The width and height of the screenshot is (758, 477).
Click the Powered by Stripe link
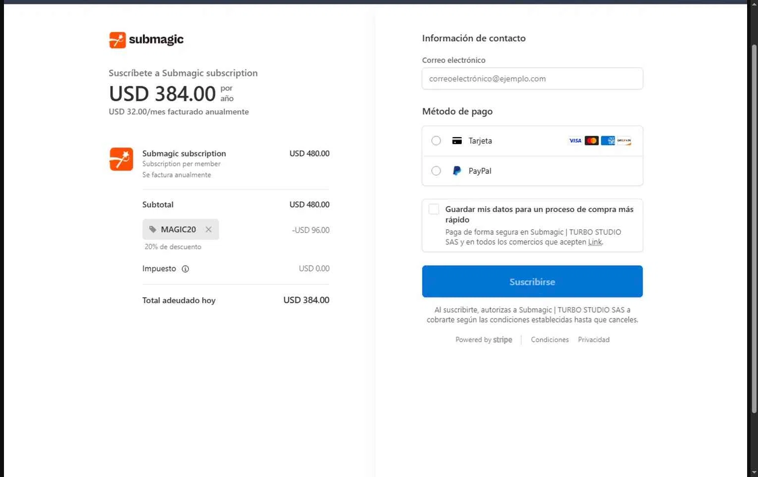coord(484,340)
